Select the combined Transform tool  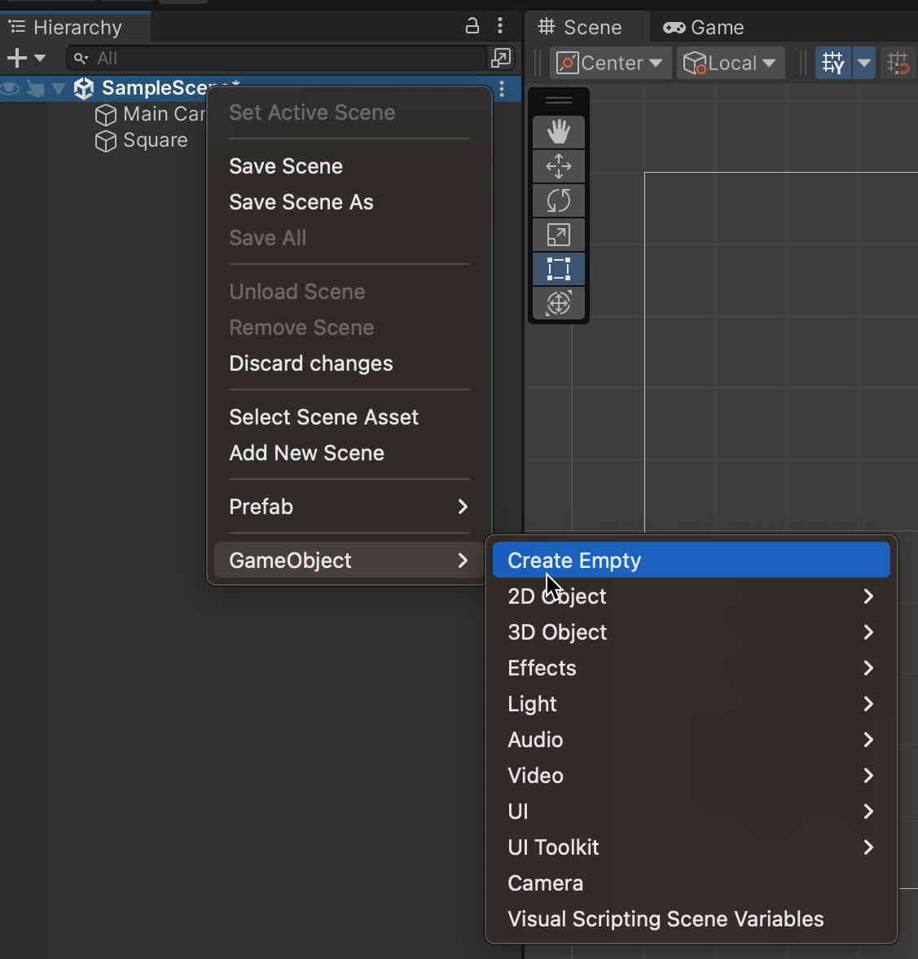559,303
